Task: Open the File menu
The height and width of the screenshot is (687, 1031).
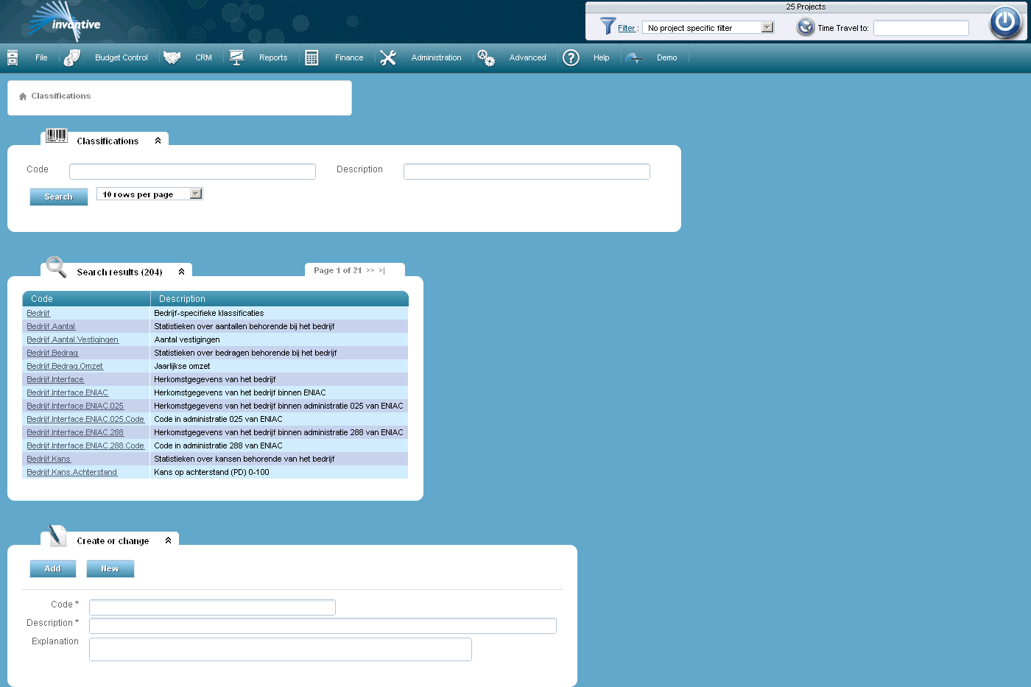Action: pos(41,57)
